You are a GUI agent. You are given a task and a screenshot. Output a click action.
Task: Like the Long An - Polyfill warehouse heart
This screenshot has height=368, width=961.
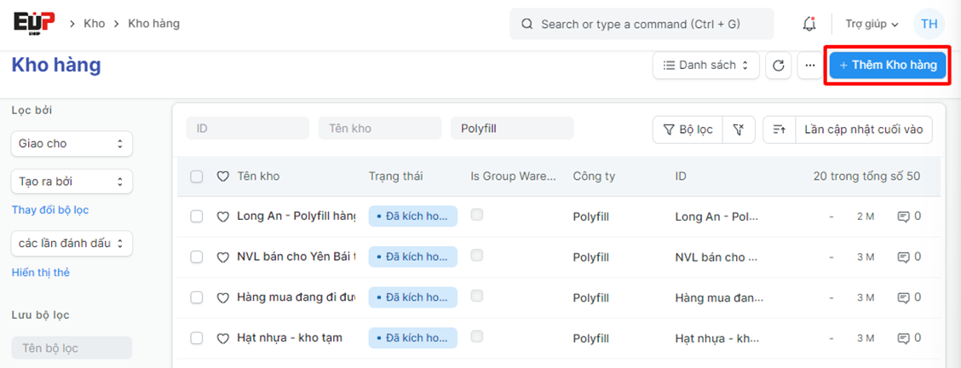point(223,216)
